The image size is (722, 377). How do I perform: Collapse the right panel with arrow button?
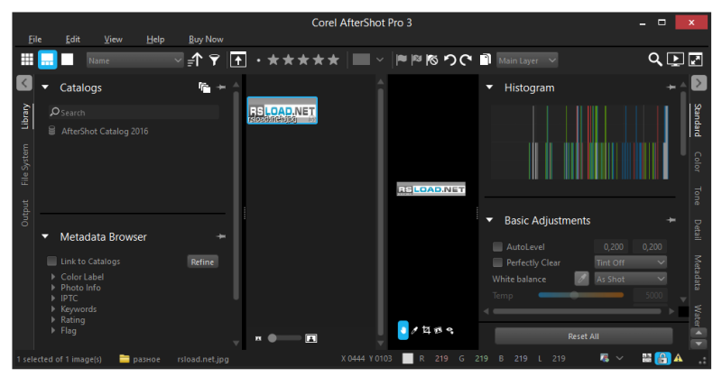[x=699, y=83]
